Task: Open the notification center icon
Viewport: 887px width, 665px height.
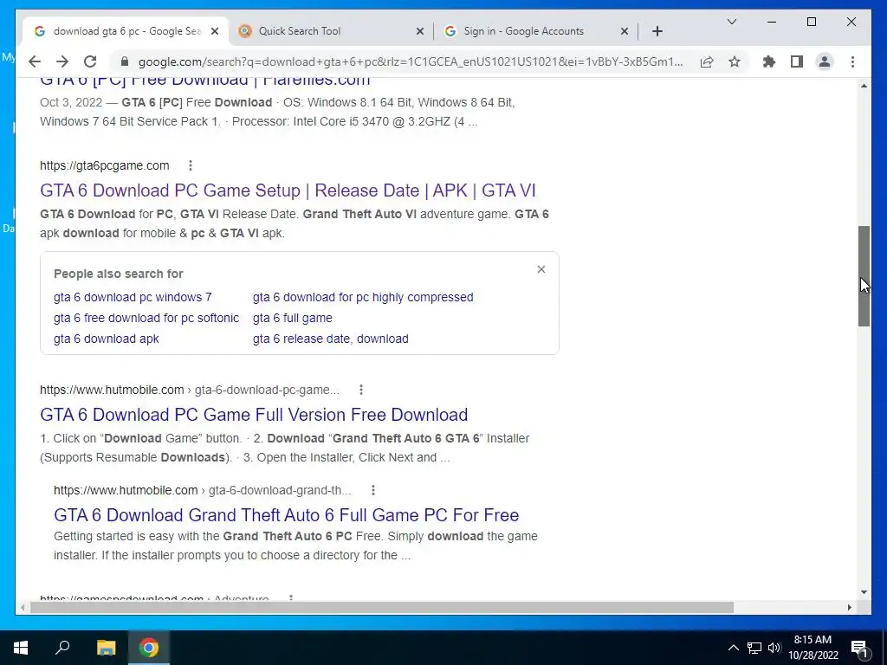Action: [x=859, y=648]
